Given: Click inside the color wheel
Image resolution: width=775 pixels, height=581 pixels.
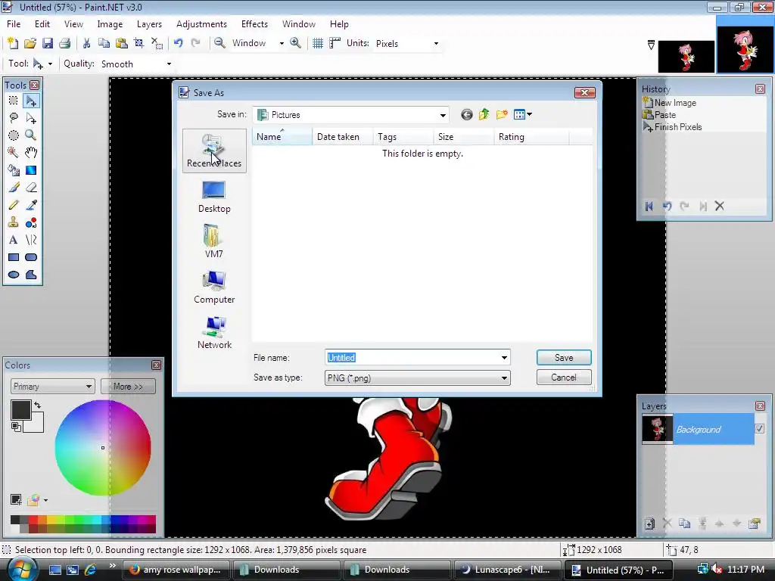Looking at the screenshot, I should pyautogui.click(x=103, y=448).
